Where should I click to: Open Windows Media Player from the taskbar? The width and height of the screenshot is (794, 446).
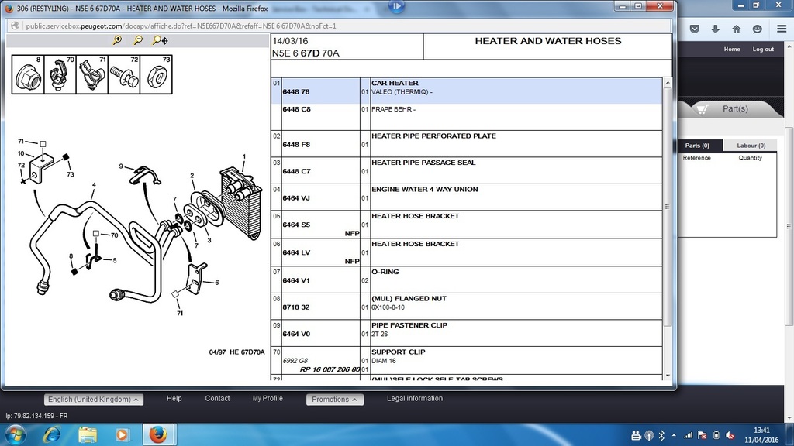[x=122, y=435]
